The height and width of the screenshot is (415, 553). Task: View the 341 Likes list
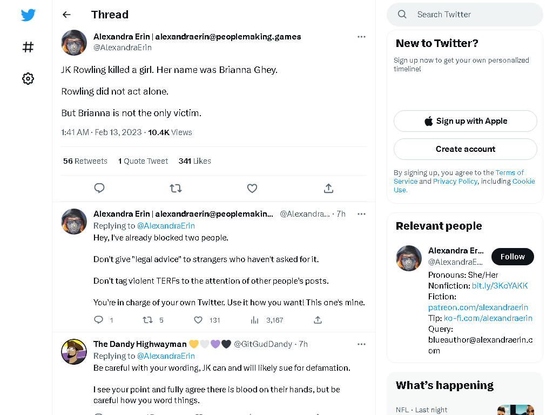coord(194,161)
